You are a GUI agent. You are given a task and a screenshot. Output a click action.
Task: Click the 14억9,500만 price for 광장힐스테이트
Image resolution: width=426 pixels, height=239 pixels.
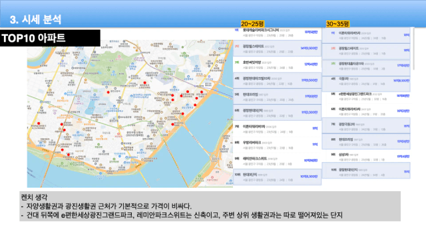[309, 48]
